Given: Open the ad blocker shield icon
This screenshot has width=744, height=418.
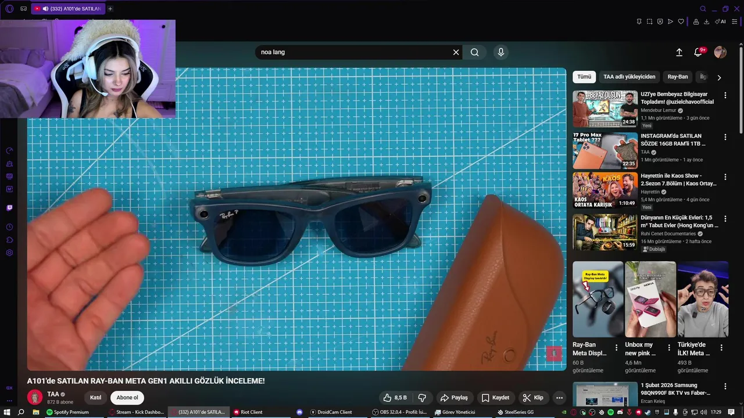Looking at the screenshot, I should (660, 21).
